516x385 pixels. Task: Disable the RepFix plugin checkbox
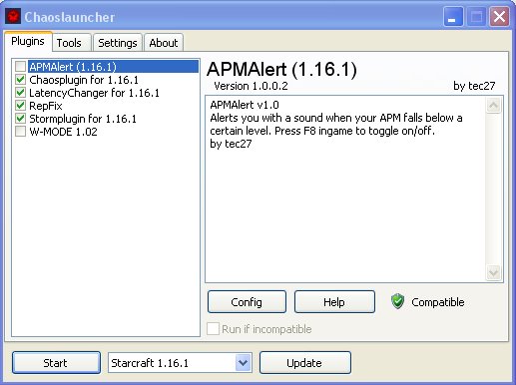[x=20, y=106]
